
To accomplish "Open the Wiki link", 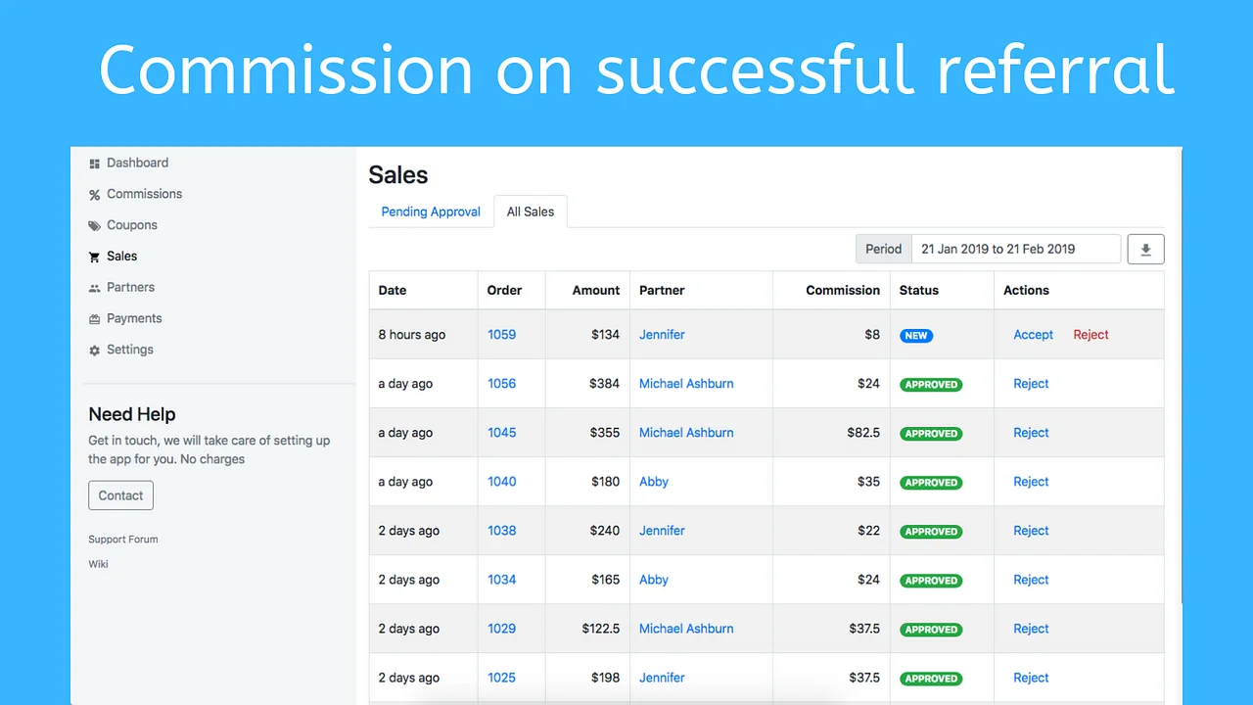I will 99,564.
